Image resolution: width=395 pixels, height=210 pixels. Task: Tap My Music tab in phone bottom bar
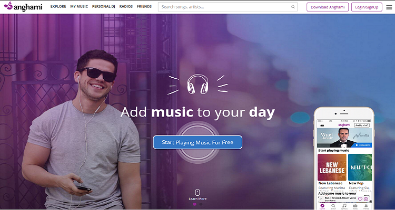[344, 206]
